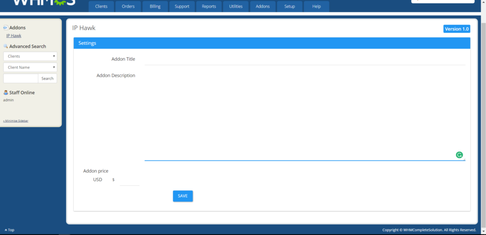Screen dimensions: 486x235
Task: Open the Reports menu
Action: pos(209,7)
